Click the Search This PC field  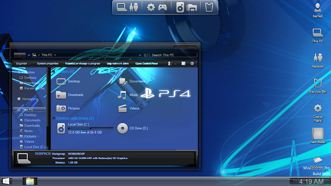(173, 55)
